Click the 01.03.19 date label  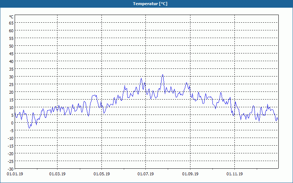click(x=58, y=174)
